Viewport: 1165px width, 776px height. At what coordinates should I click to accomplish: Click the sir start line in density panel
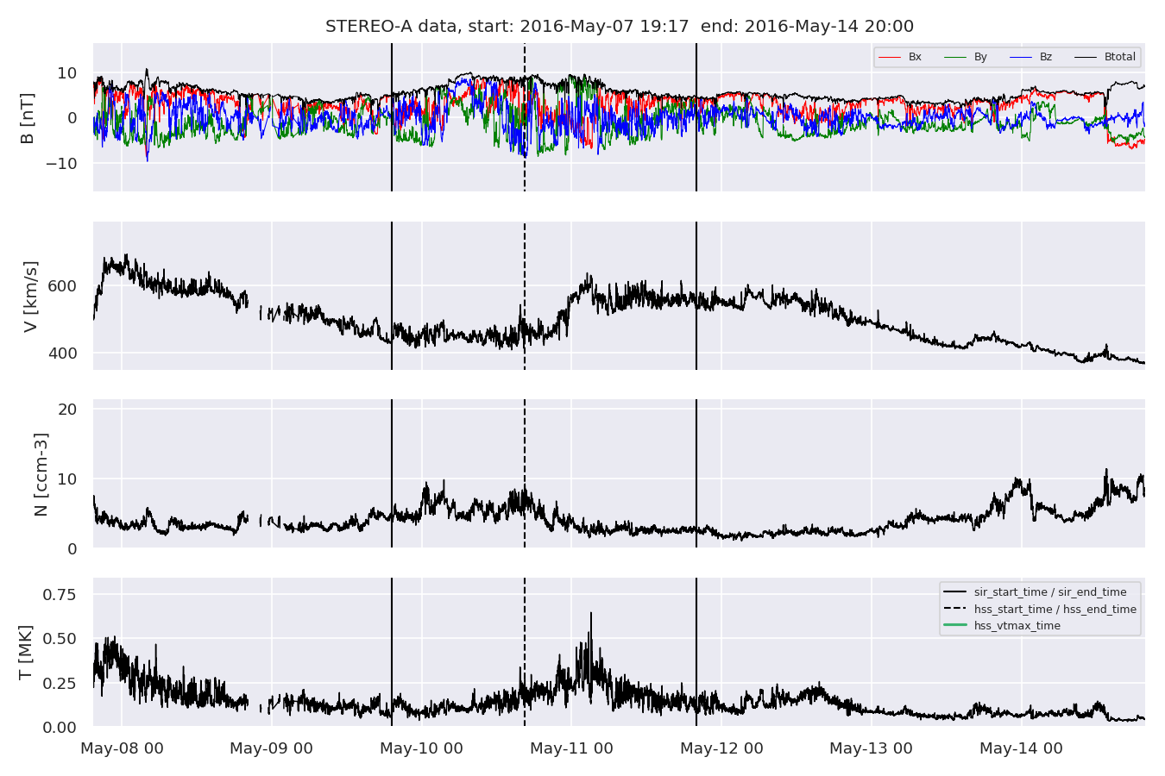click(392, 473)
